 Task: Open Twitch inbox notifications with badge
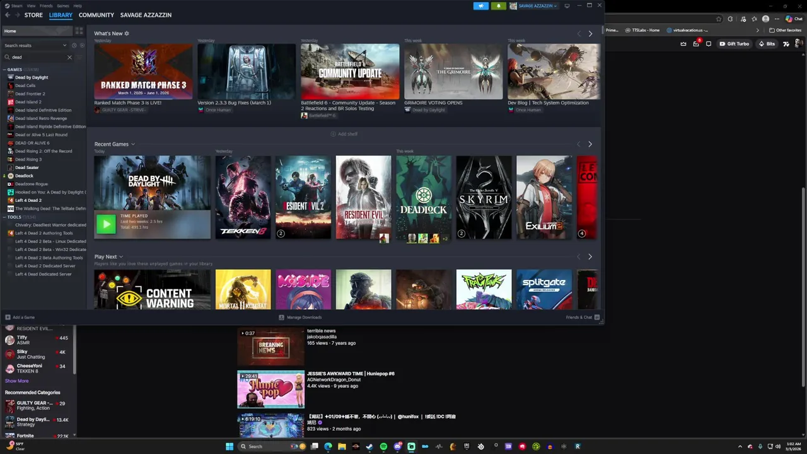tap(697, 44)
